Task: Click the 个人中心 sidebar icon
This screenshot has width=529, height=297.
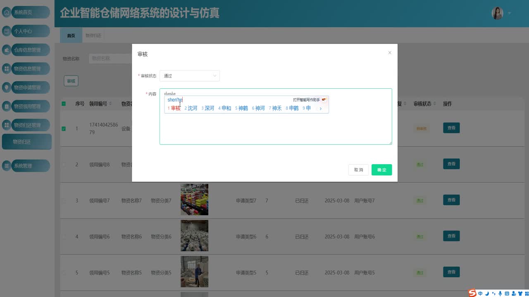Action: click(7, 31)
